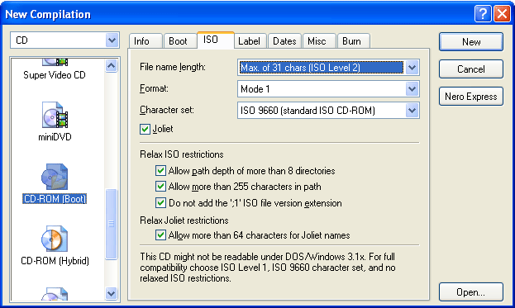Click the miniDVD label text

pyautogui.click(x=55, y=137)
